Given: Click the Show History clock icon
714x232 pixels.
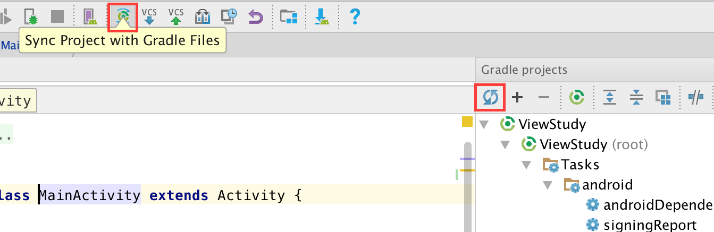Looking at the screenshot, I should (229, 16).
